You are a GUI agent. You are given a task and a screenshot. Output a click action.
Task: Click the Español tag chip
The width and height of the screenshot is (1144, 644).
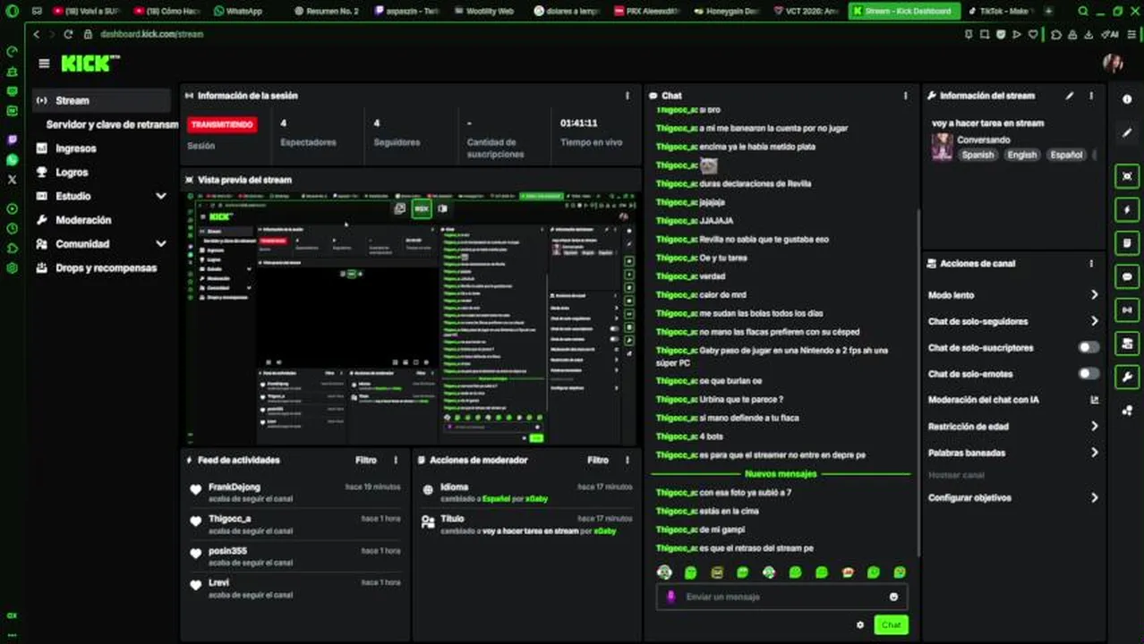tap(1065, 155)
